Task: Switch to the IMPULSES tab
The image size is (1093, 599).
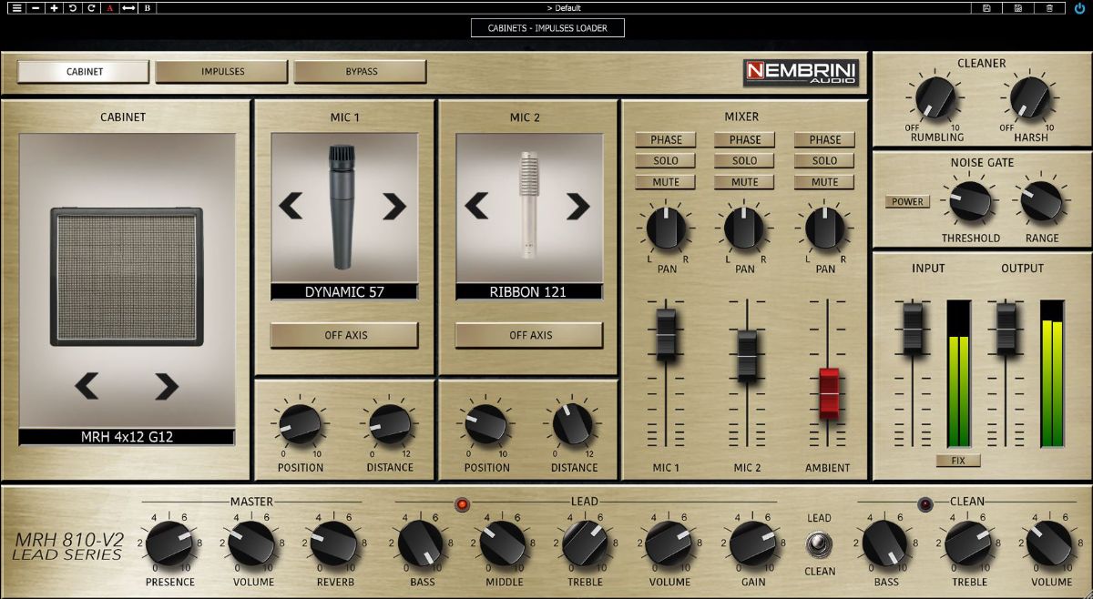Action: pos(221,70)
